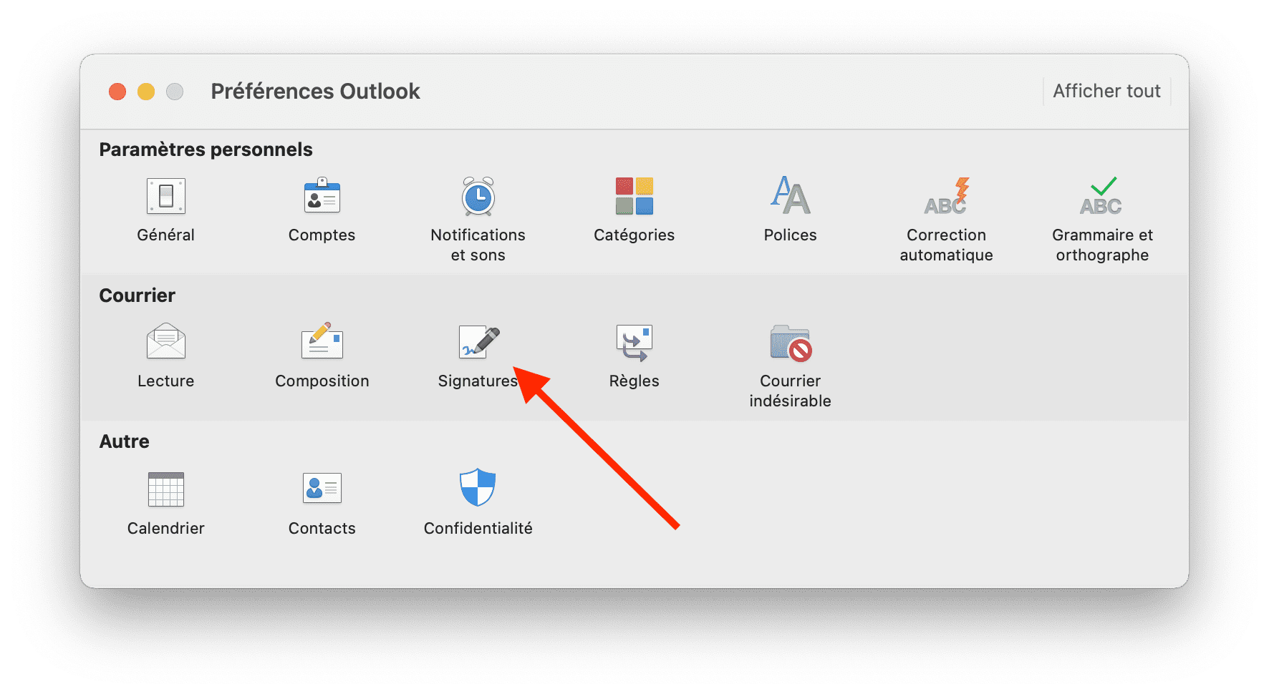The height and width of the screenshot is (694, 1269).
Task: Open the Comptes accounts icon
Action: click(x=322, y=196)
